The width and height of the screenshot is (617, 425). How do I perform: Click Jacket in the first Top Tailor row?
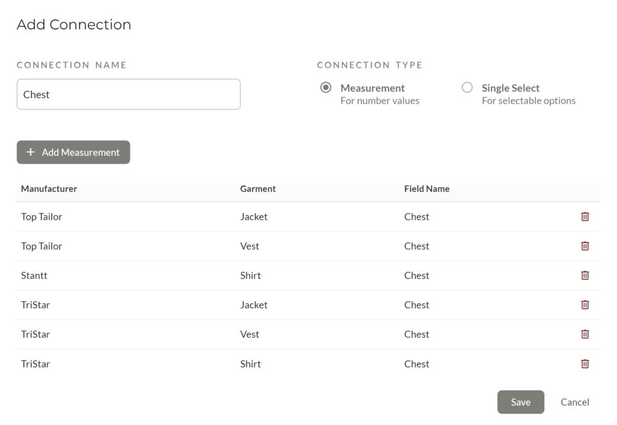pyautogui.click(x=254, y=217)
